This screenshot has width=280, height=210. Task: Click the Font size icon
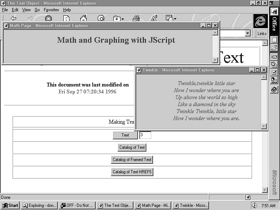(154, 18)
